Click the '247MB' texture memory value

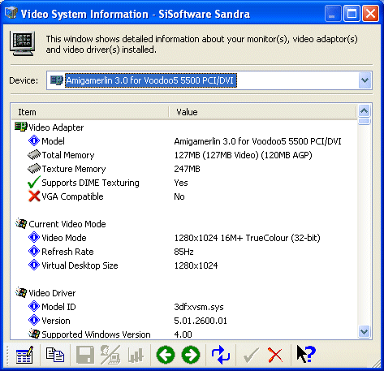click(187, 169)
